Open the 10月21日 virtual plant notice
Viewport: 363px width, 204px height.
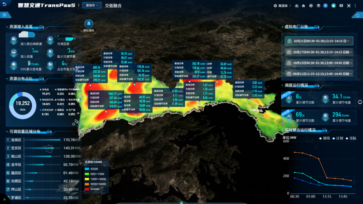point(319,41)
